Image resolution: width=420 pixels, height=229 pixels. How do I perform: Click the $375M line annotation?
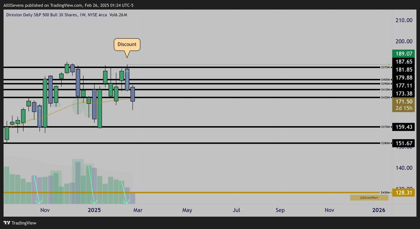tap(386, 67)
